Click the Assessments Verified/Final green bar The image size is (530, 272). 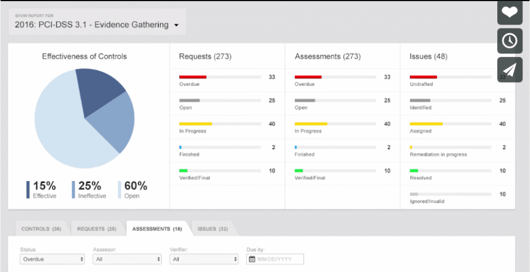[299, 171]
